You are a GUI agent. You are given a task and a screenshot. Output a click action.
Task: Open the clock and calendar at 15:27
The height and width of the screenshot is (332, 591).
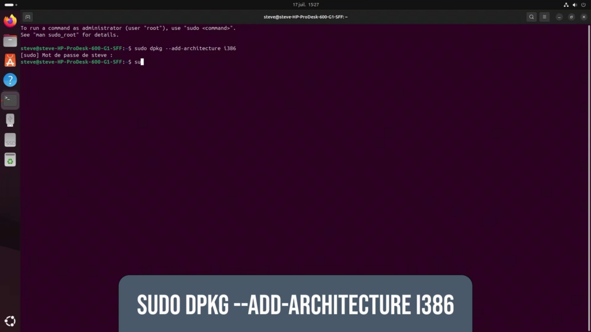pyautogui.click(x=305, y=5)
